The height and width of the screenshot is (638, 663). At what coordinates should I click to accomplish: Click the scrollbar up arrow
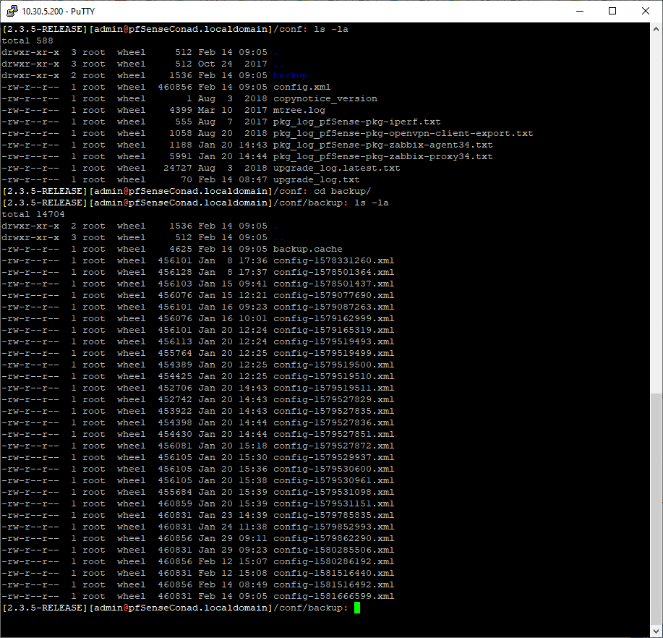656,29
